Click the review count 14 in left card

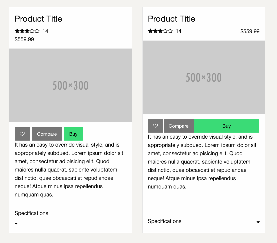45,31
